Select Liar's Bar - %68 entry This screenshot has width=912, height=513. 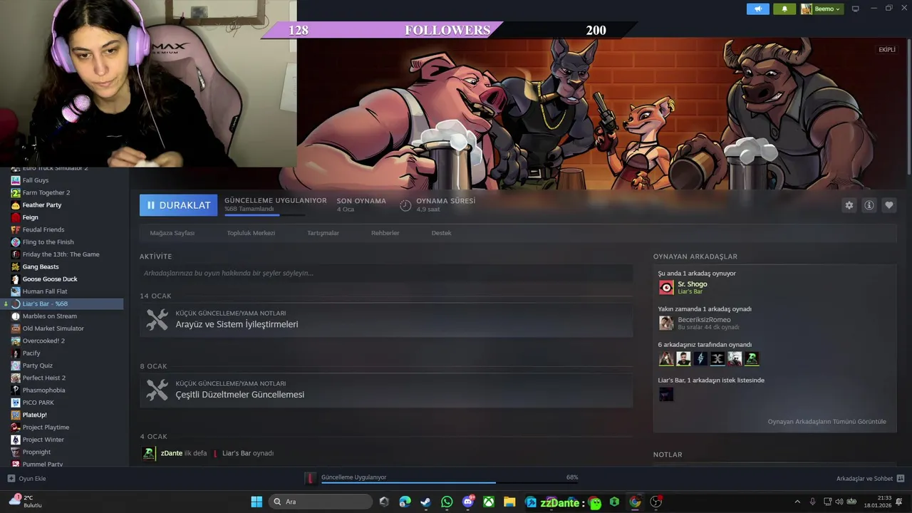62,304
